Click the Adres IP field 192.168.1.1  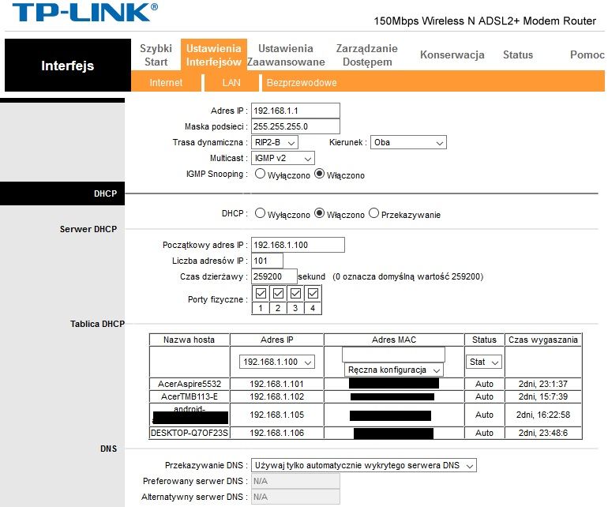(x=295, y=111)
